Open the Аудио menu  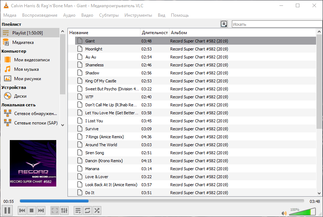[x=69, y=15]
